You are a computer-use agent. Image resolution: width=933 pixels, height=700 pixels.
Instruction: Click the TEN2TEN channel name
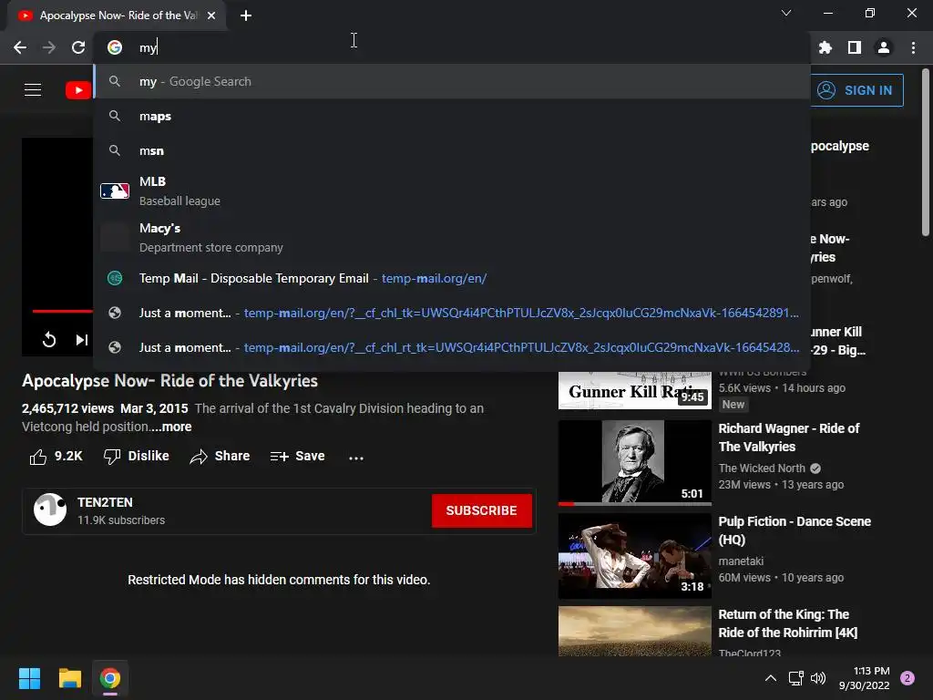[105, 502]
